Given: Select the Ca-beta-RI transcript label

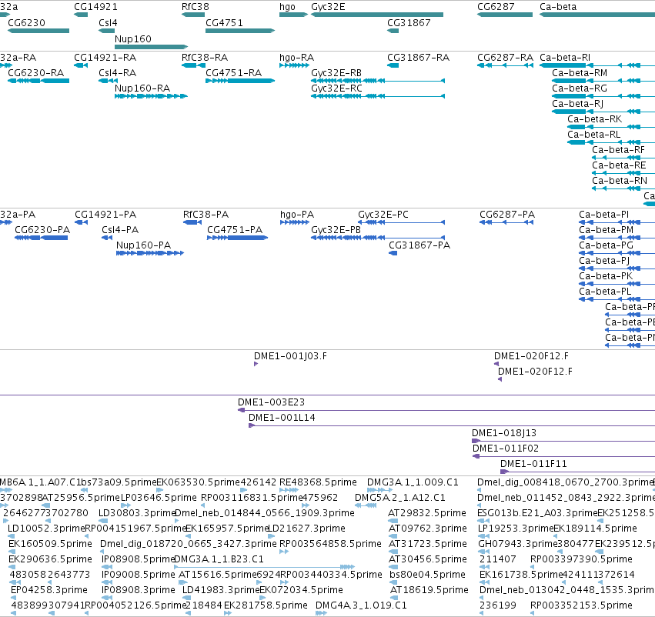Looking at the screenshot, I should [565, 57].
